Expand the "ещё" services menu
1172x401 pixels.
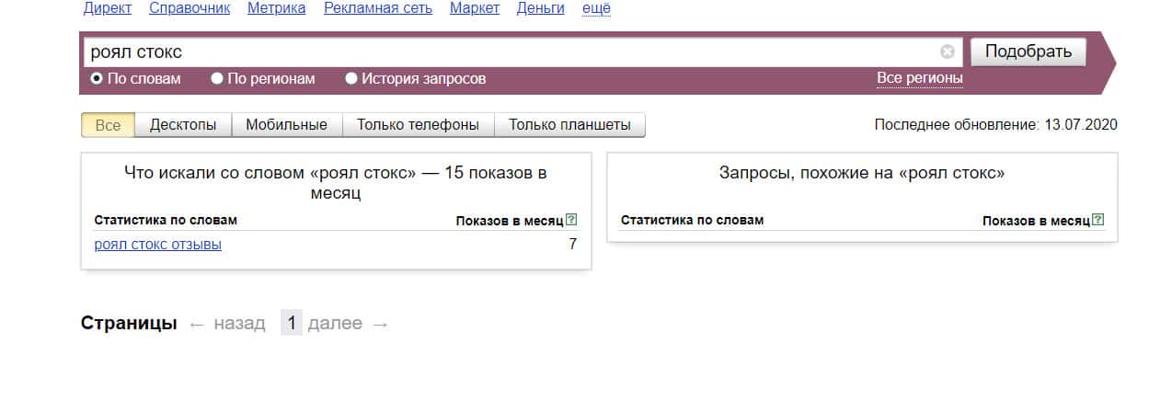point(596,8)
